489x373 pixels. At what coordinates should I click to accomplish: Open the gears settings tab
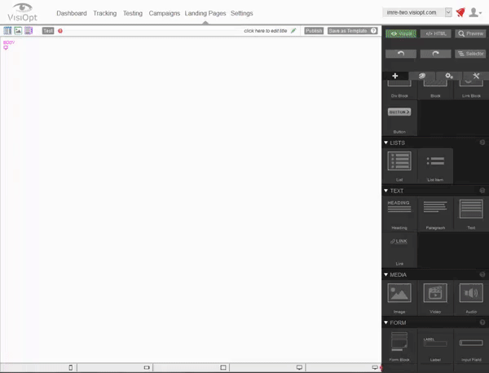449,75
